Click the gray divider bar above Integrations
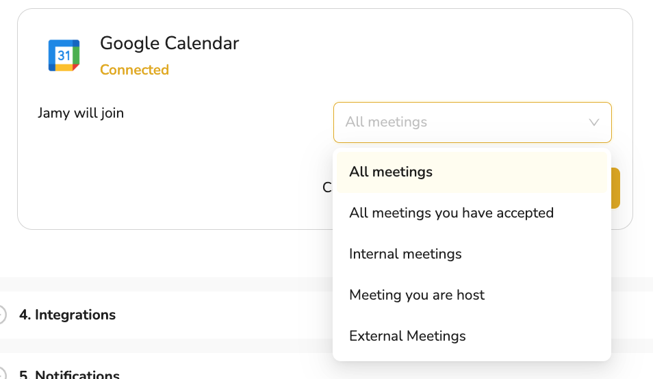Screen dimensions: 653x379 coord(166,284)
